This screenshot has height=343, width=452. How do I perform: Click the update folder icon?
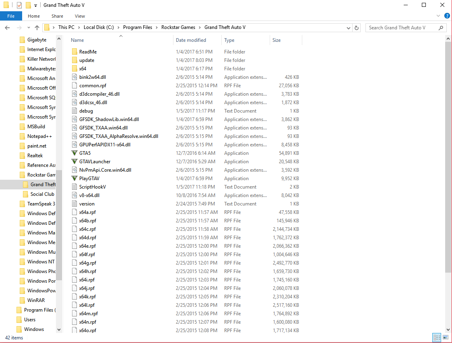tap(74, 60)
